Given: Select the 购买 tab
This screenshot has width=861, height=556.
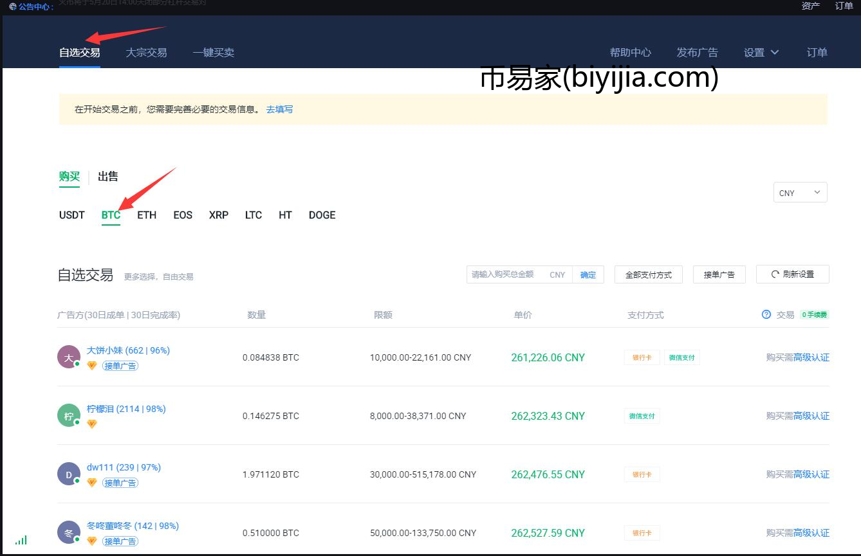Looking at the screenshot, I should [x=69, y=177].
